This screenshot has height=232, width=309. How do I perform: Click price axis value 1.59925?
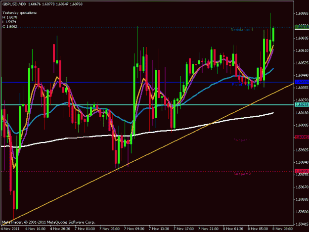302,150
